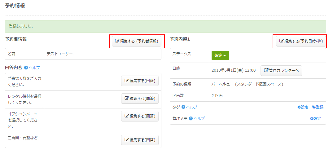Edit the ご質問・要望など answer

tap(140, 140)
